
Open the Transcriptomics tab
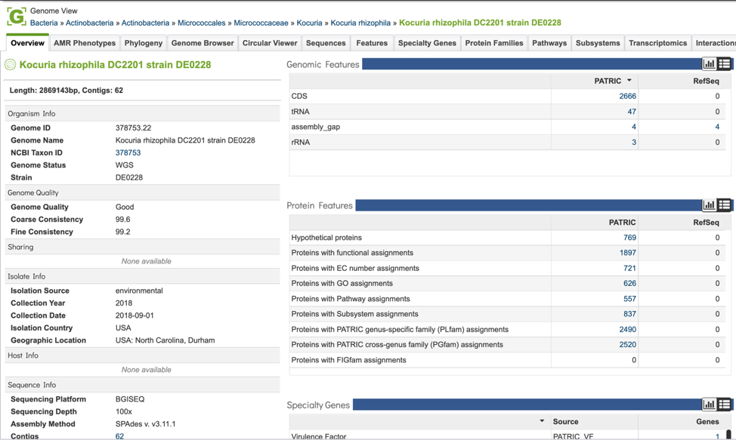pyautogui.click(x=657, y=43)
